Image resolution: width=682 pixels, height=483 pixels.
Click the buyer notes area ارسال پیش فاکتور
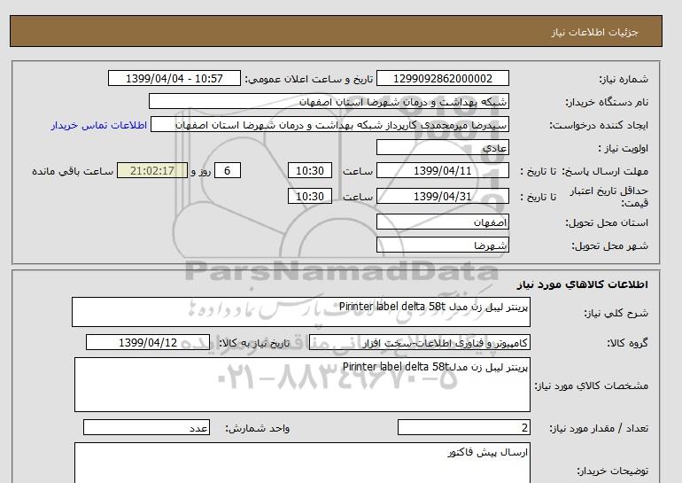tap(302, 463)
